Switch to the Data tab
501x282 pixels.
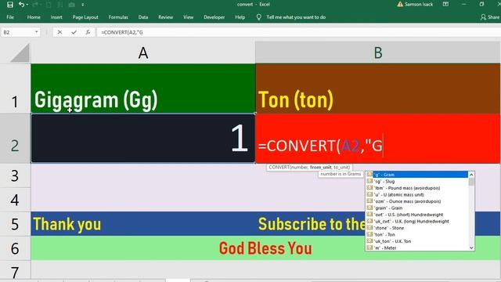(143, 17)
